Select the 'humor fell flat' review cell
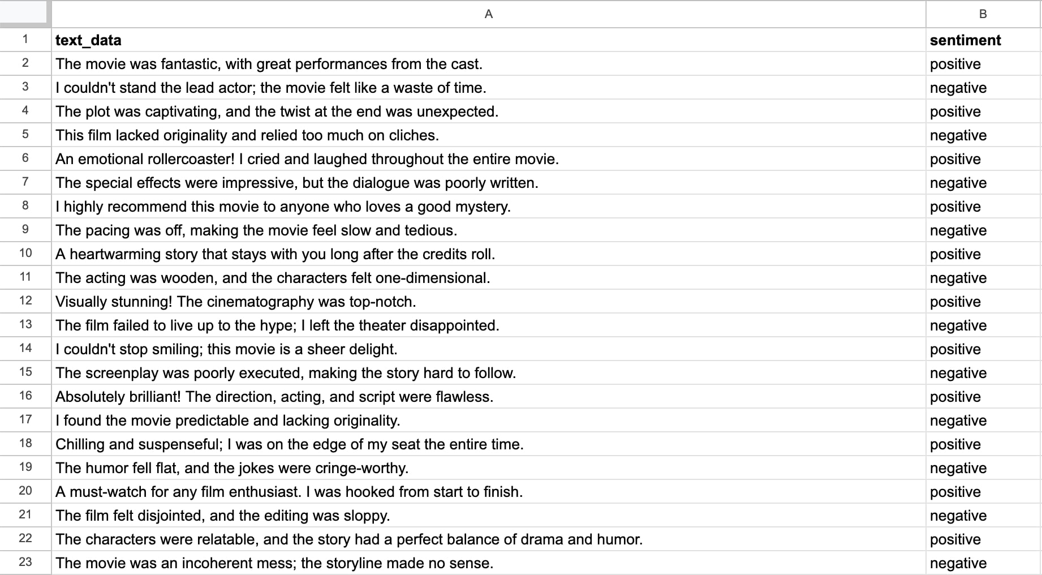The image size is (1042, 575). tap(489, 468)
